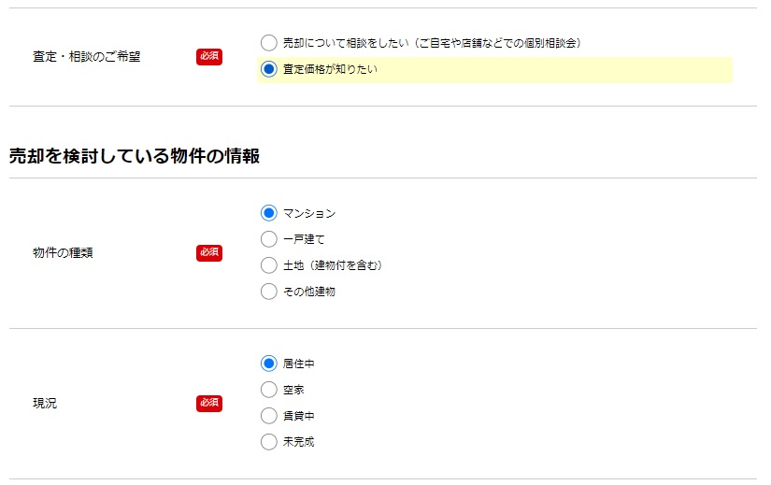Set current status to 空家
This screenshot has height=485, width=771.
[x=268, y=390]
